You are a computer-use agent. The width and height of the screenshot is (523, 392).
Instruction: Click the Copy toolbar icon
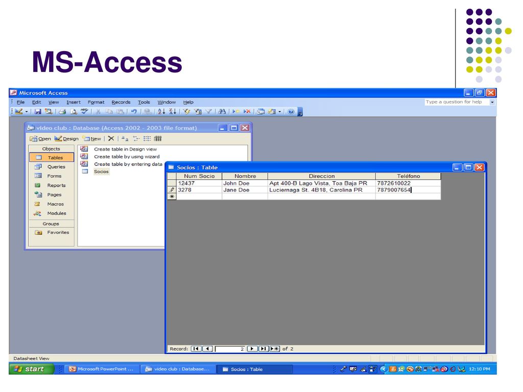(109, 112)
